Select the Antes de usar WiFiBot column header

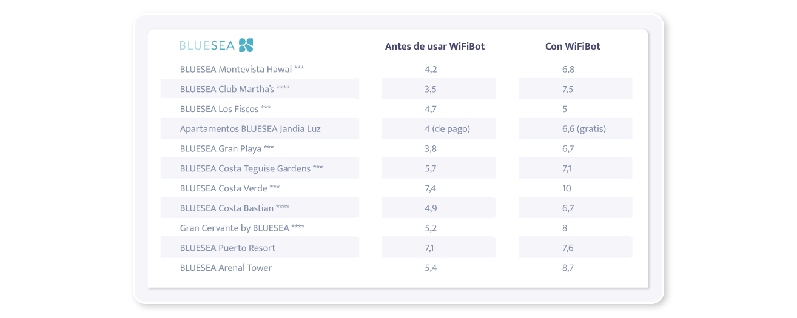coord(435,47)
